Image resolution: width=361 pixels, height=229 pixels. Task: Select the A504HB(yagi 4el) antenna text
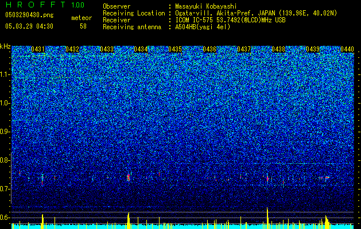click(203, 27)
